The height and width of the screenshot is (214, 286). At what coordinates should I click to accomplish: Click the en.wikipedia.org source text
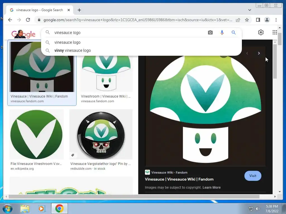(x=22, y=169)
